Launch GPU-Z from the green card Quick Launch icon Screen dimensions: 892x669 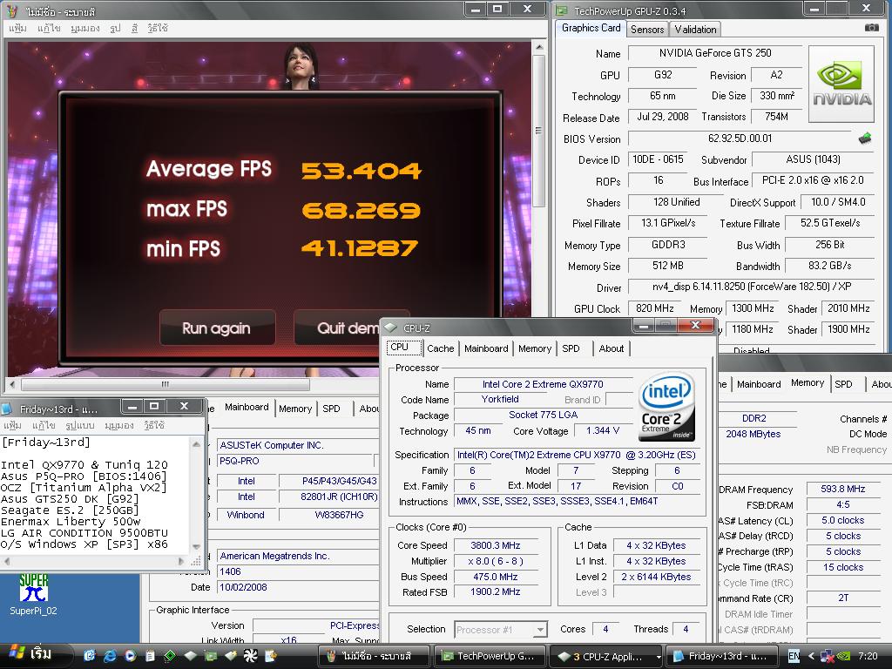210,656
